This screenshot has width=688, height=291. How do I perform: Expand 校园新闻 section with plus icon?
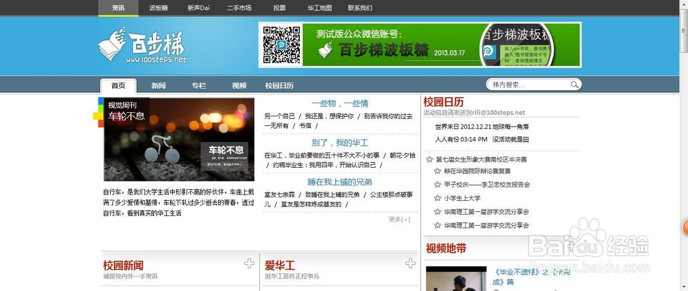[x=249, y=263]
